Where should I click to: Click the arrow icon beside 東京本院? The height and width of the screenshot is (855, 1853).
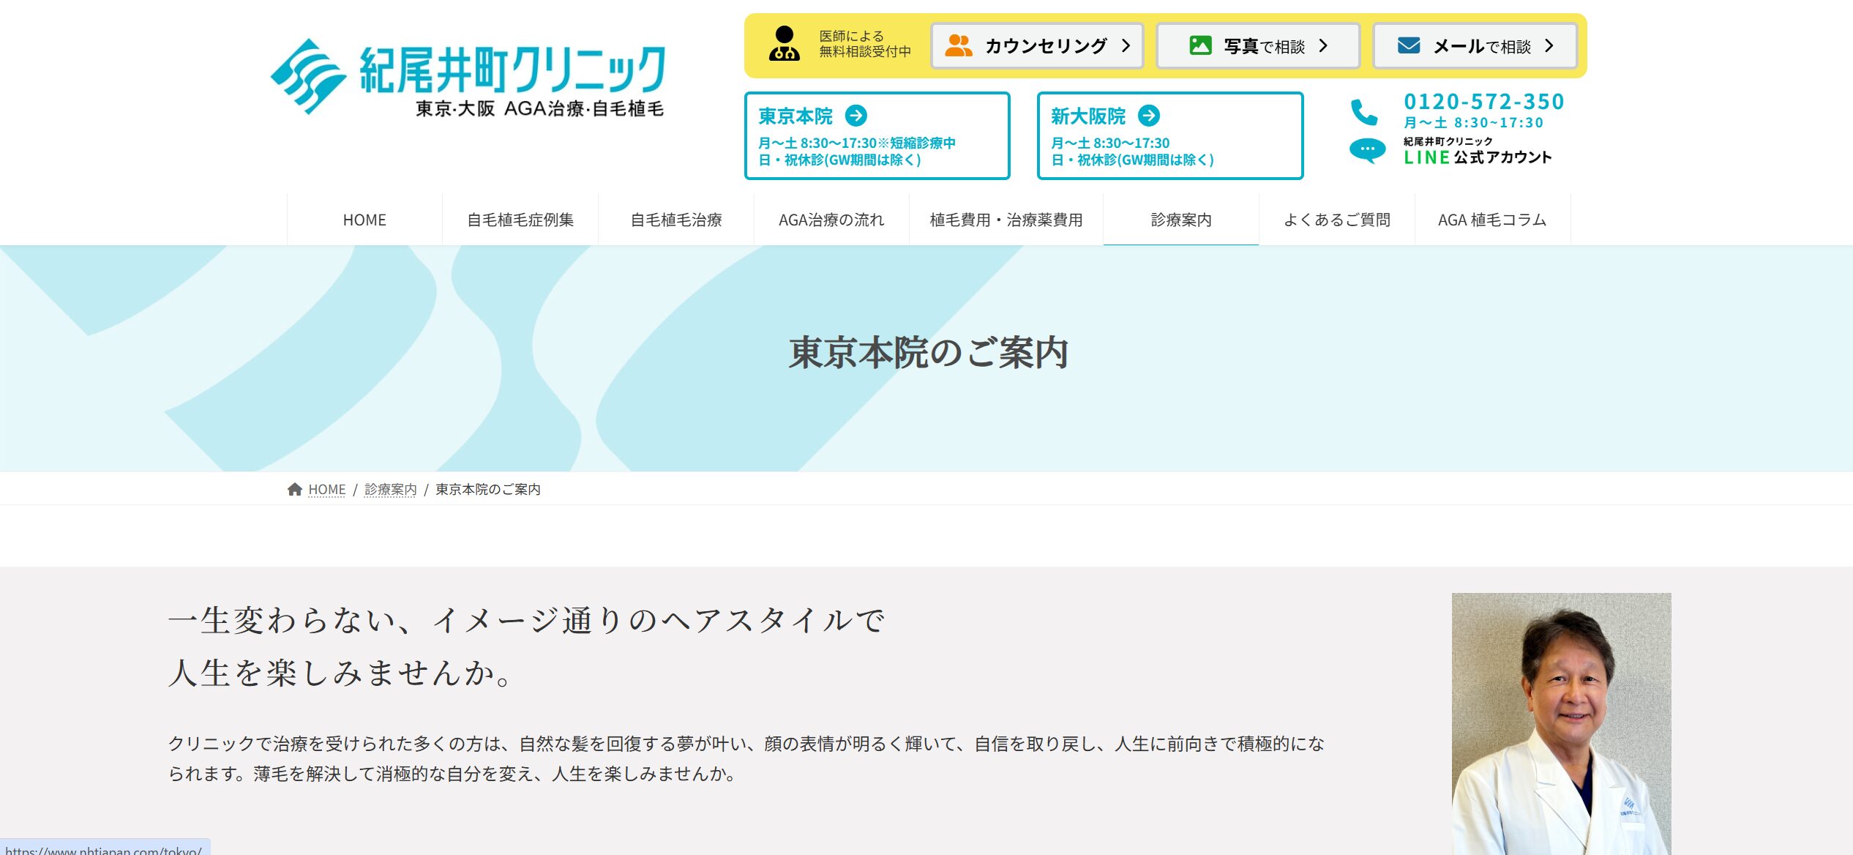tap(856, 116)
